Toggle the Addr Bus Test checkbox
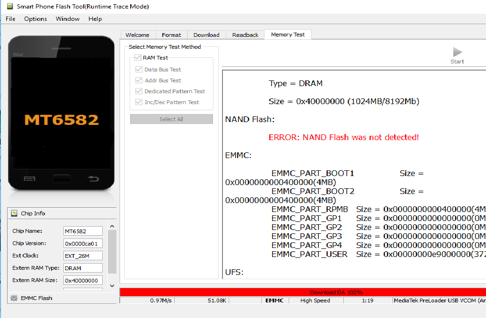Viewport: 486px width, 318px height. click(139, 80)
